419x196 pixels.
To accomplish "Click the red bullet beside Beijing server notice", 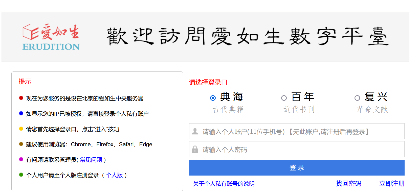I will pos(21,98).
